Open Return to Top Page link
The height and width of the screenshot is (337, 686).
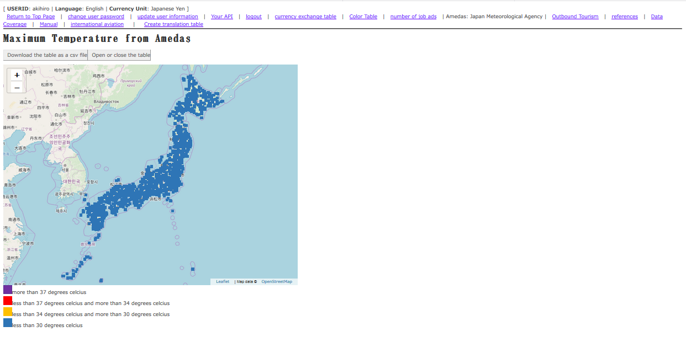(31, 17)
